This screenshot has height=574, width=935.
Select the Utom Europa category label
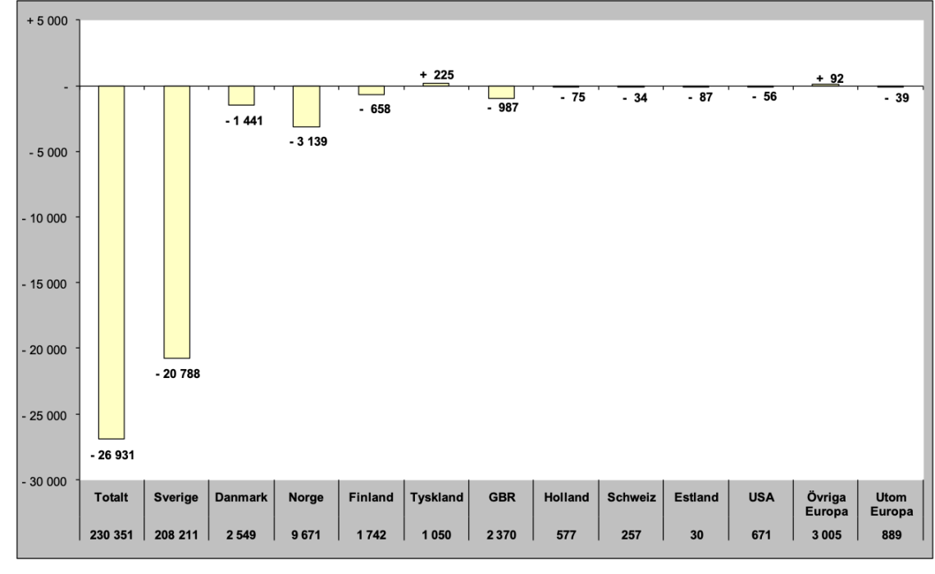coord(892,505)
